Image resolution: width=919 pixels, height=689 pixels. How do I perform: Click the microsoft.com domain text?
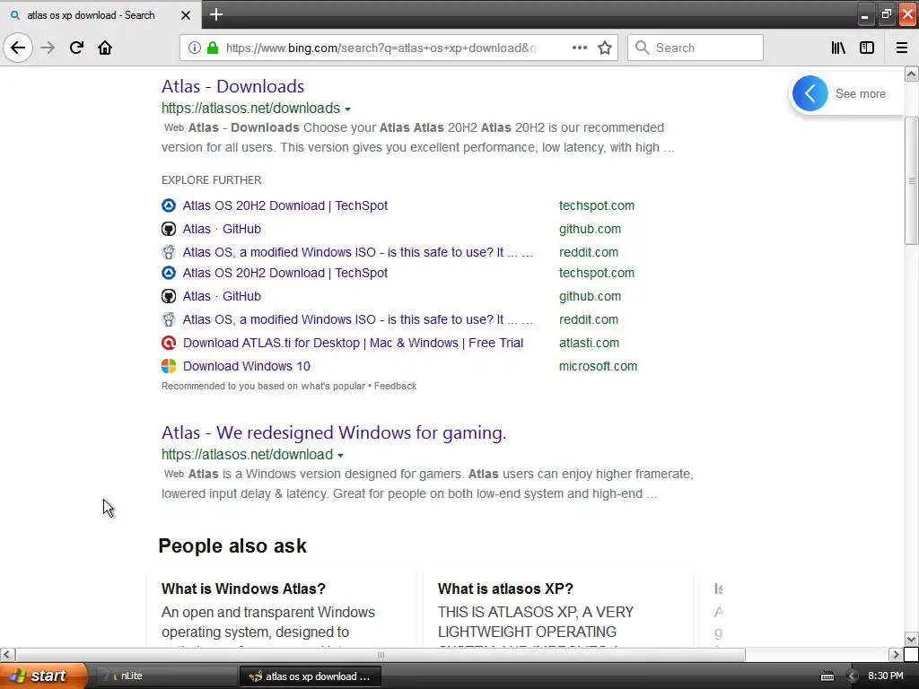(598, 366)
